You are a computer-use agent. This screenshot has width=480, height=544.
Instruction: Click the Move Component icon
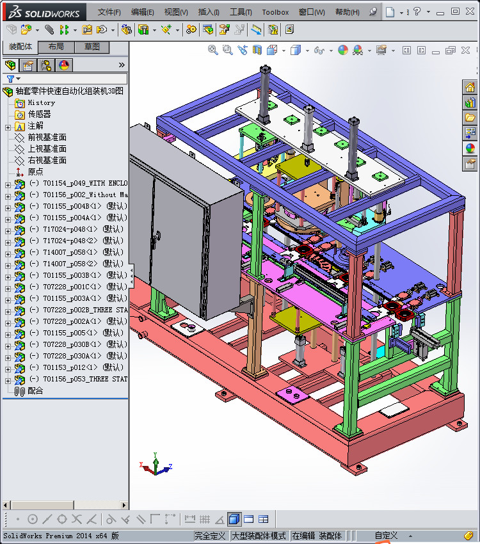pyautogui.click(x=102, y=30)
